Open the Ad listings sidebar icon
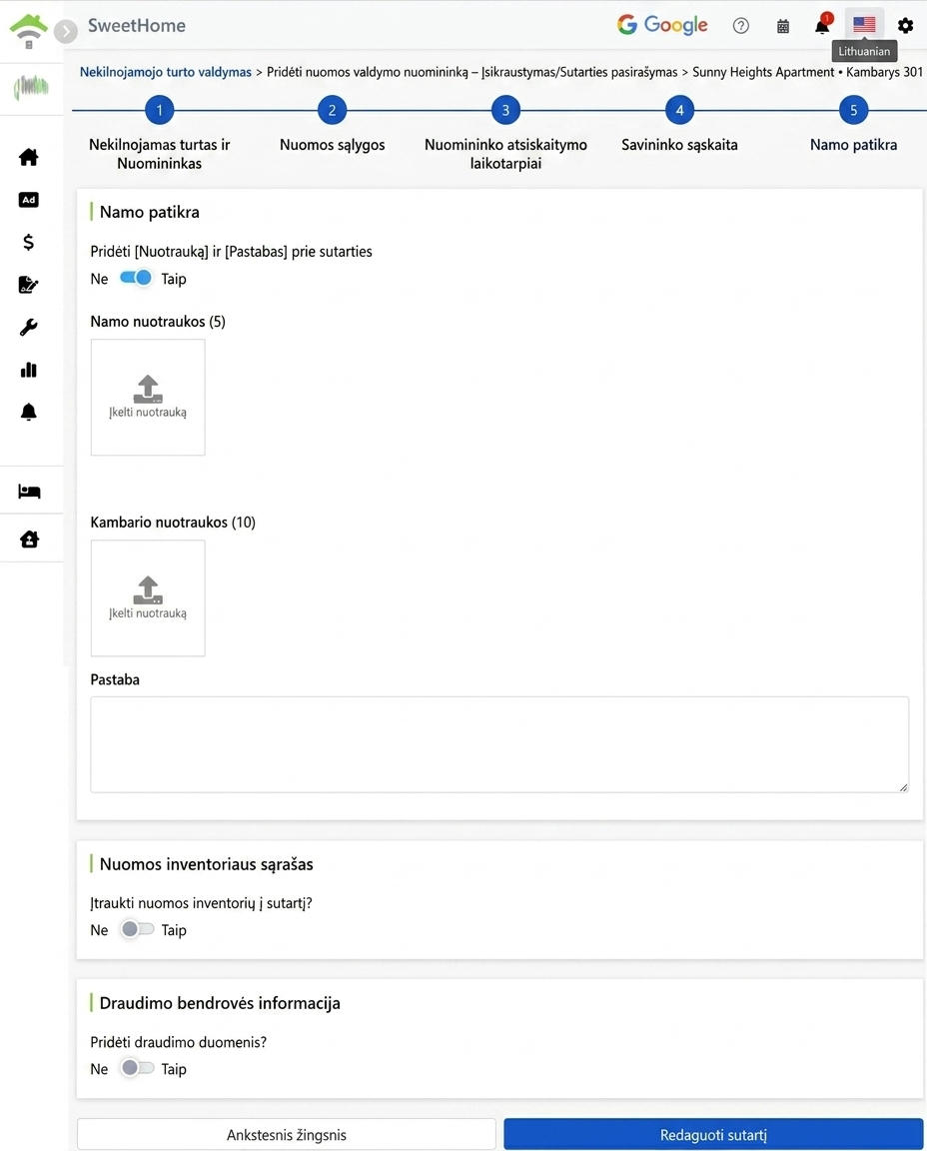927x1151 pixels. pos(29,200)
